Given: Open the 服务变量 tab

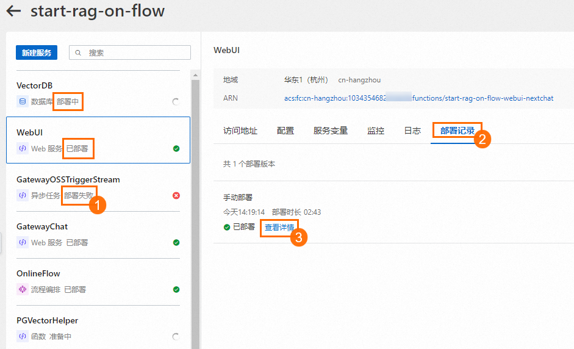Looking at the screenshot, I should [330, 131].
